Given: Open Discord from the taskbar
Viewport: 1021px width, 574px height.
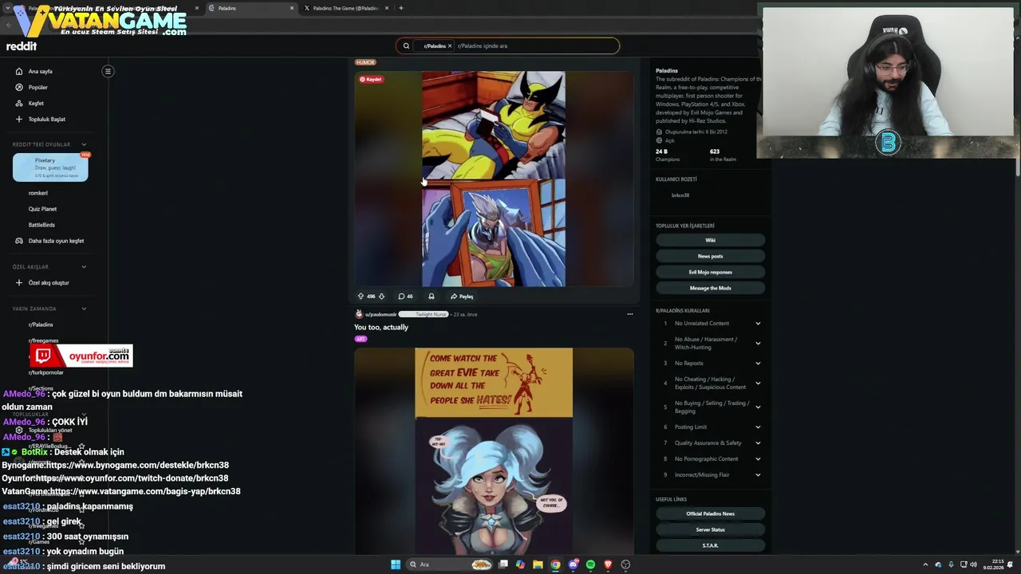Looking at the screenshot, I should pos(573,564).
